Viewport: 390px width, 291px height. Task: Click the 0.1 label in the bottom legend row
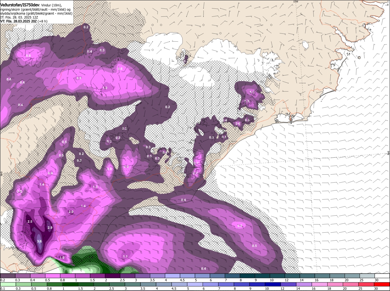(2, 289)
